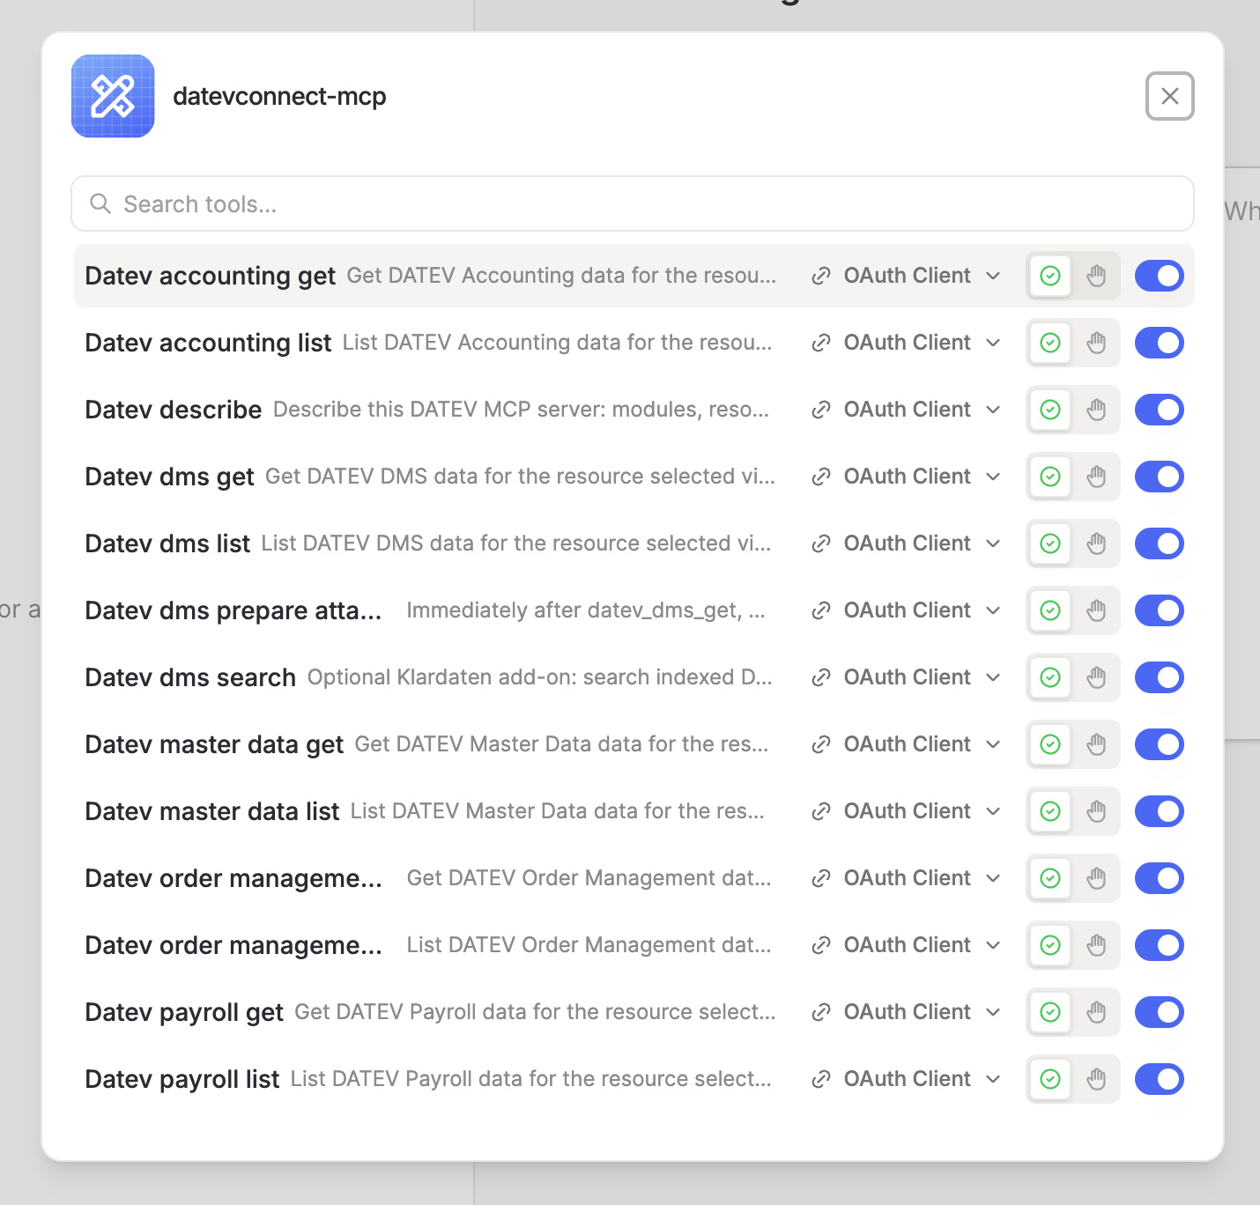Turn off the Datev describe toggle
Viewport: 1260px width, 1205px height.
coord(1159,410)
